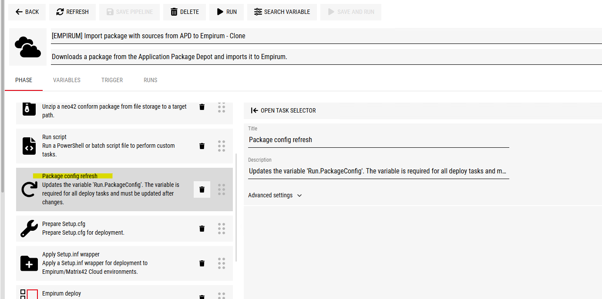The image size is (602, 299).
Task: Click the cloud pipeline icon
Action: pos(28,47)
